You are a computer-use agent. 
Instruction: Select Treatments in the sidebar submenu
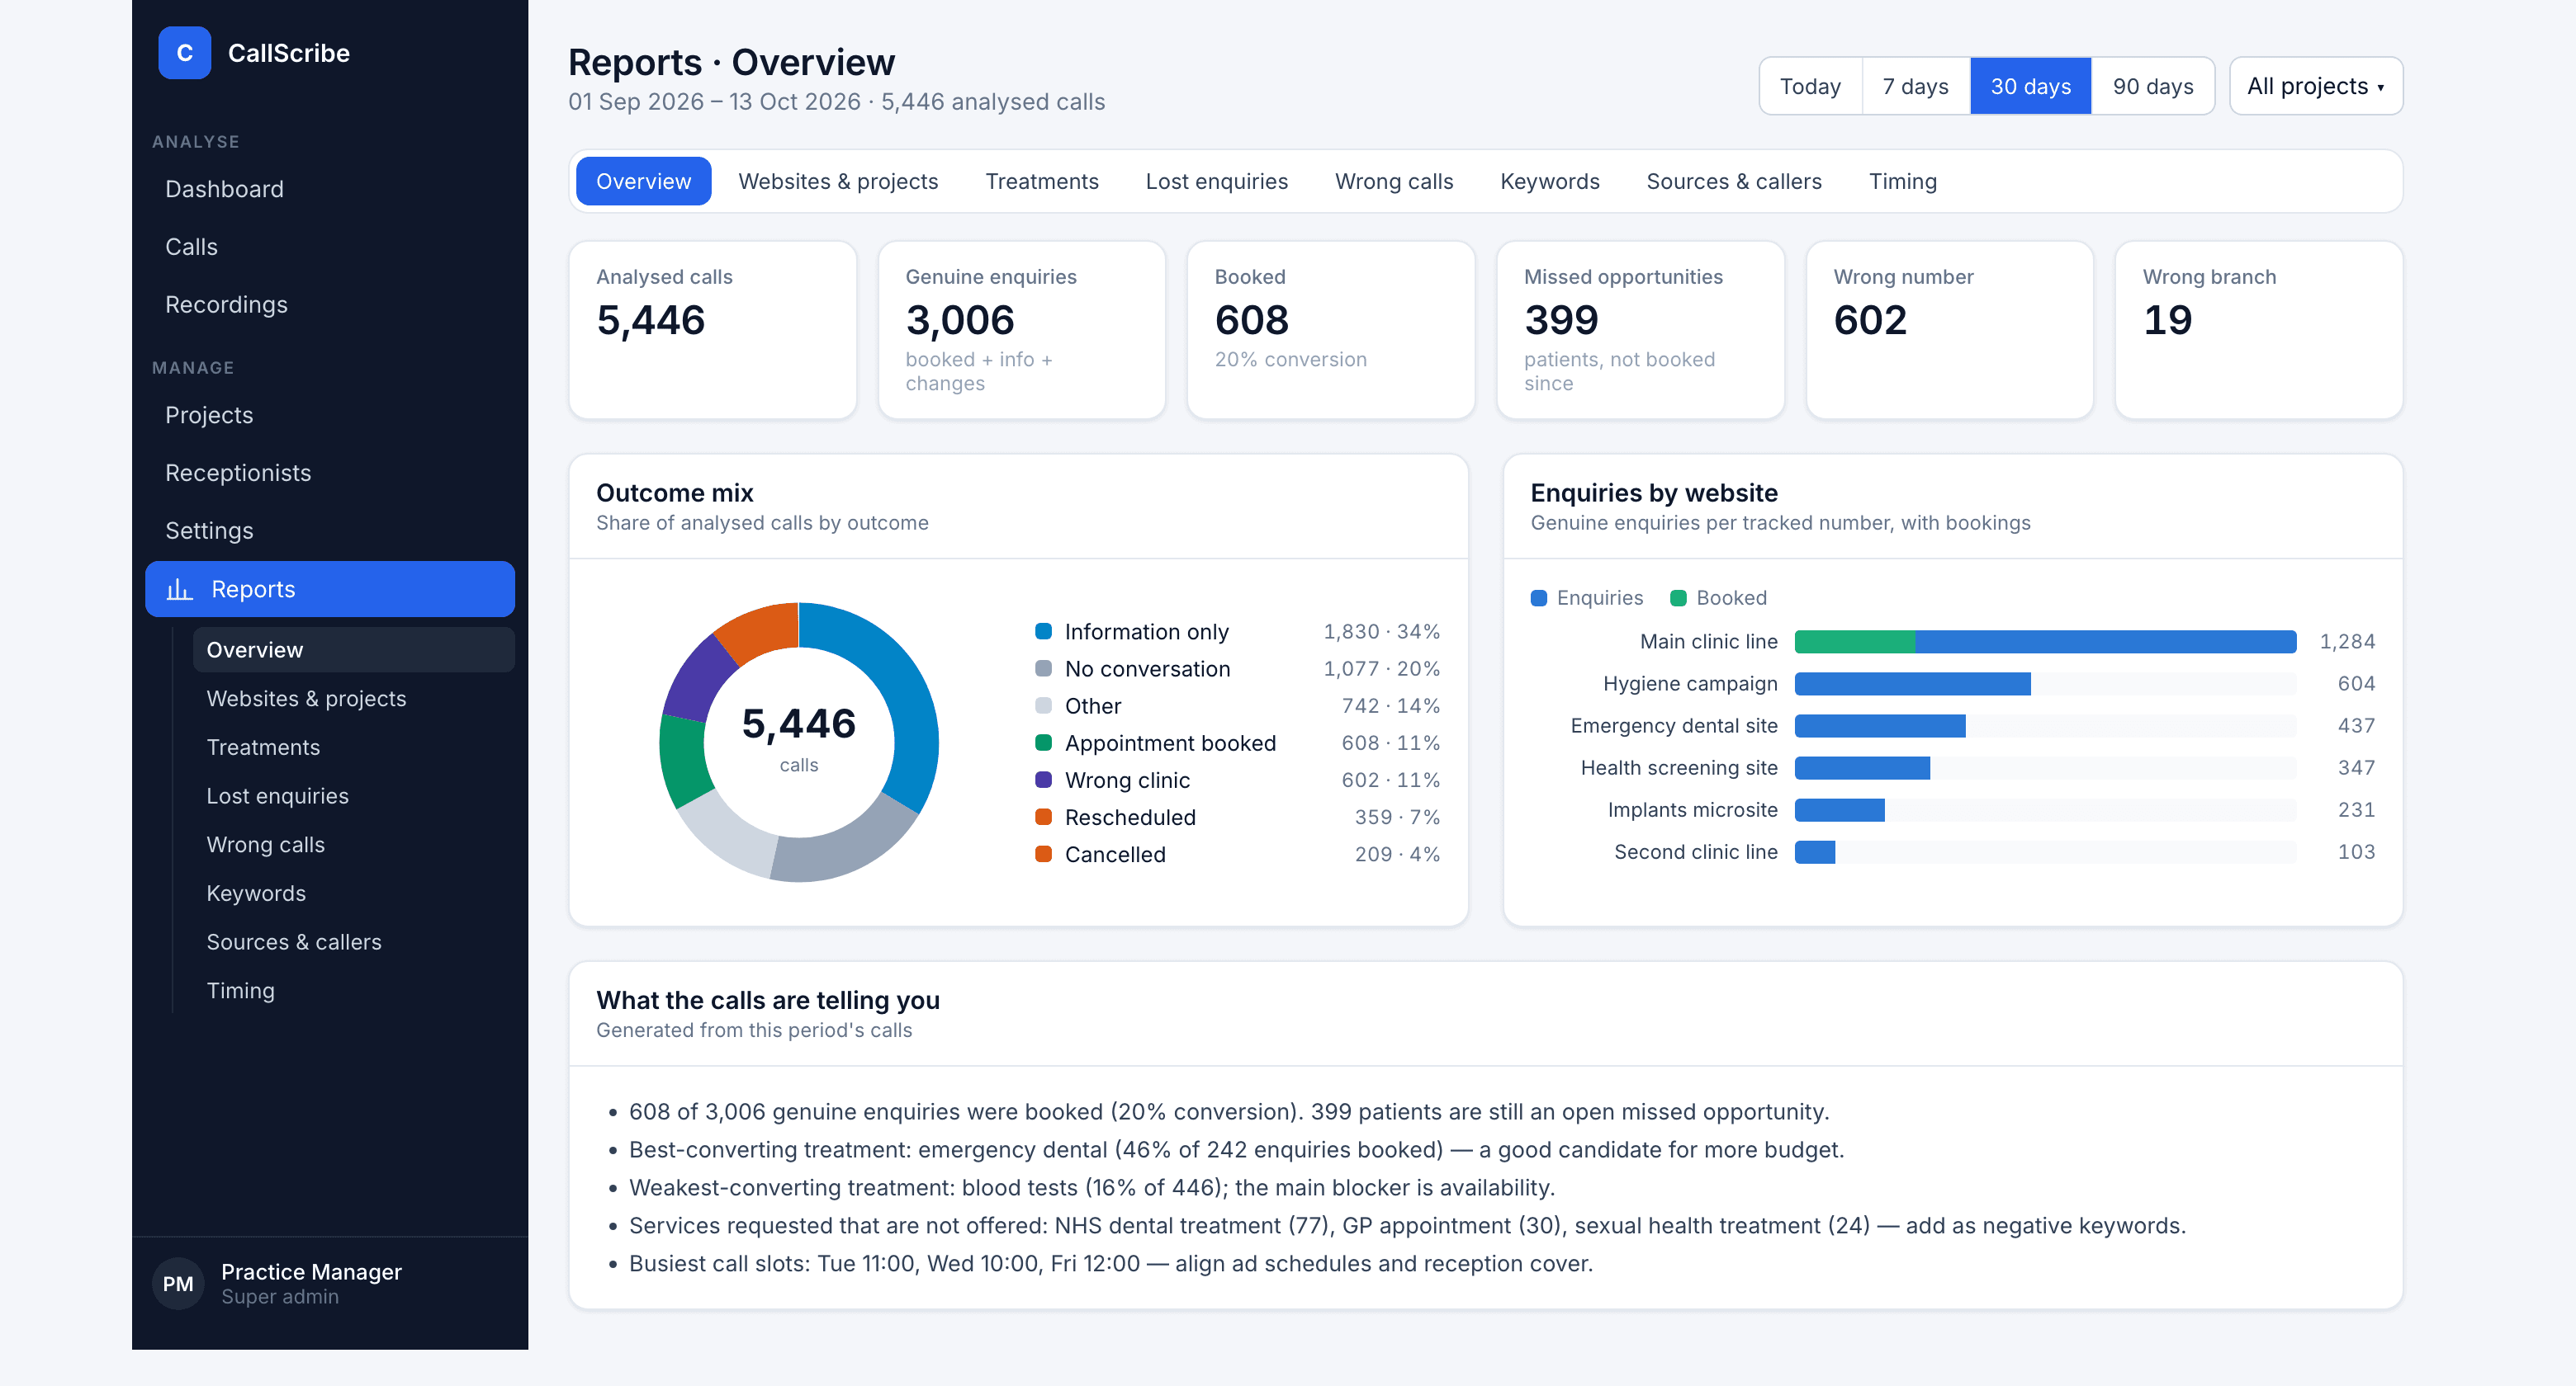point(353,747)
